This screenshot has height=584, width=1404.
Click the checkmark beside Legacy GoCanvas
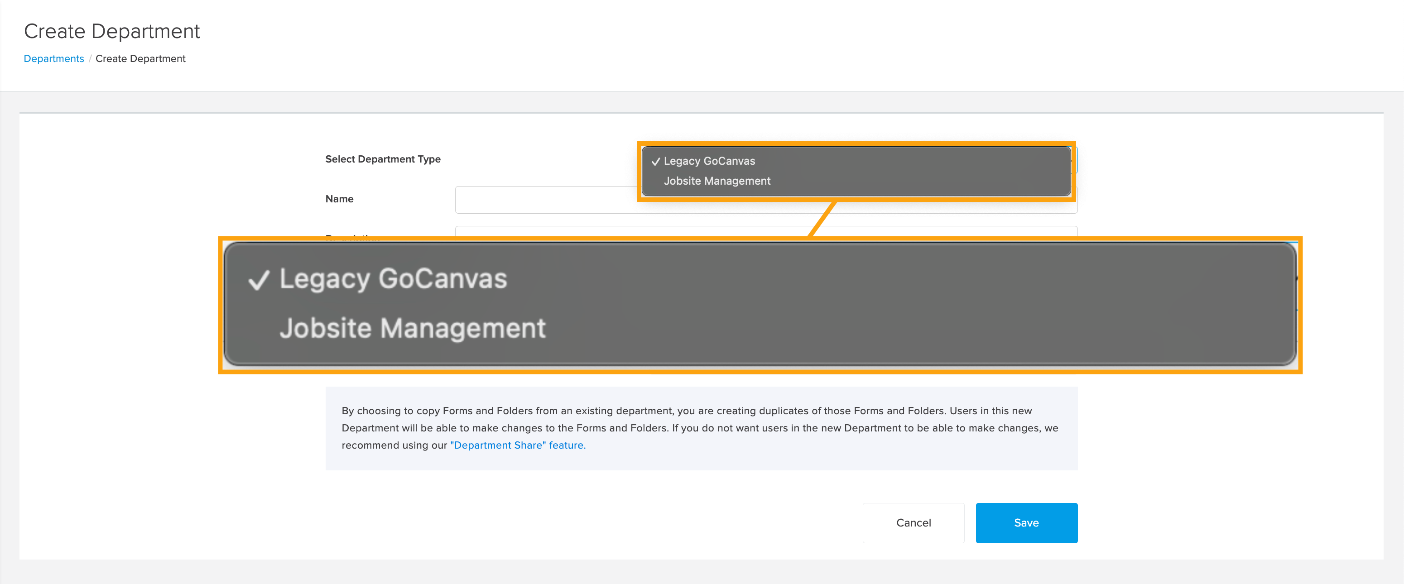654,161
